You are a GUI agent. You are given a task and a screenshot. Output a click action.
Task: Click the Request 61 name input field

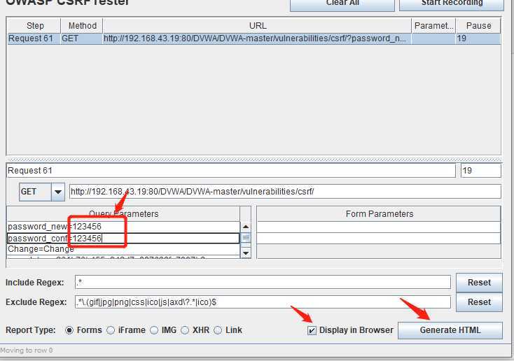[x=231, y=171]
